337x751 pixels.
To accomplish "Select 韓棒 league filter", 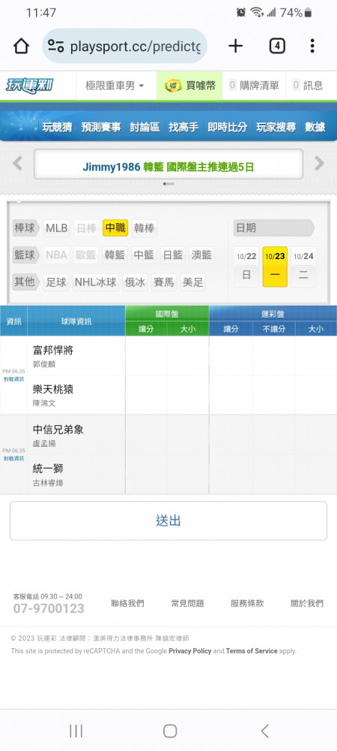I will click(144, 228).
